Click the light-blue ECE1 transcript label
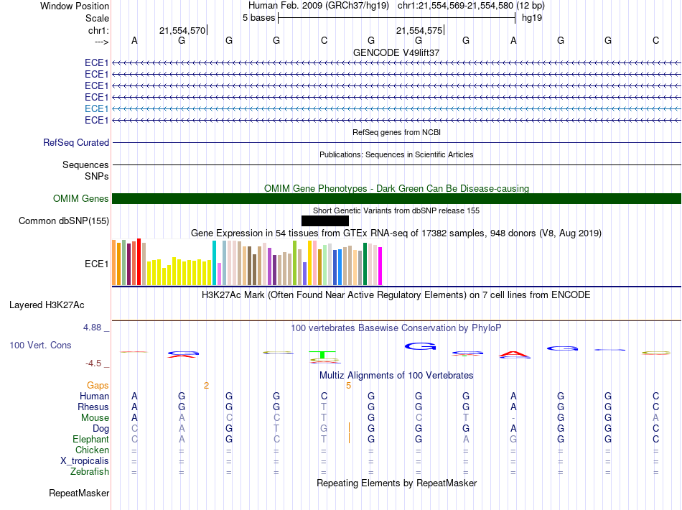682x510 pixels. click(96, 108)
